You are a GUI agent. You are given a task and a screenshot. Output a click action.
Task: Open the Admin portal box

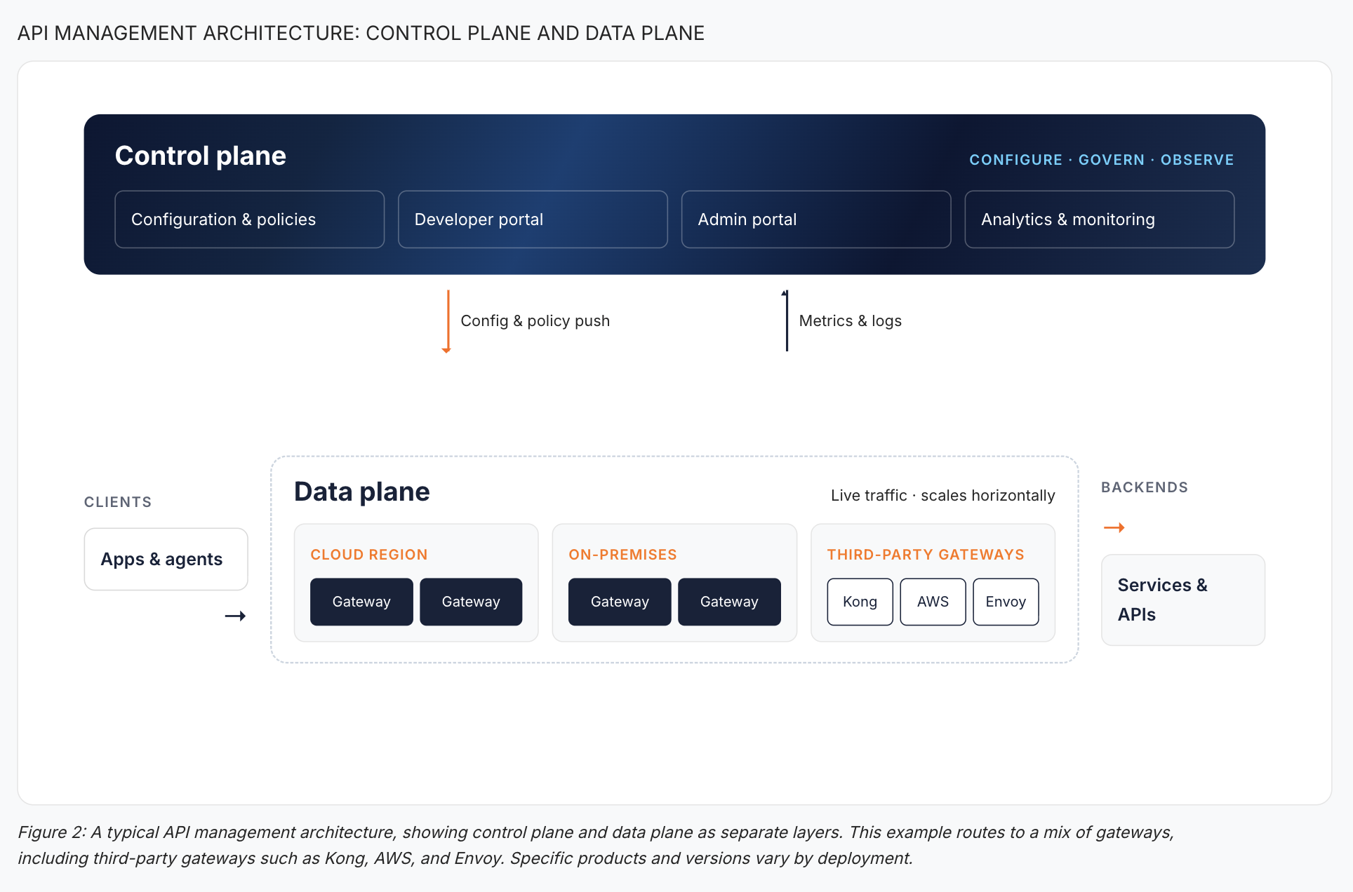[816, 219]
